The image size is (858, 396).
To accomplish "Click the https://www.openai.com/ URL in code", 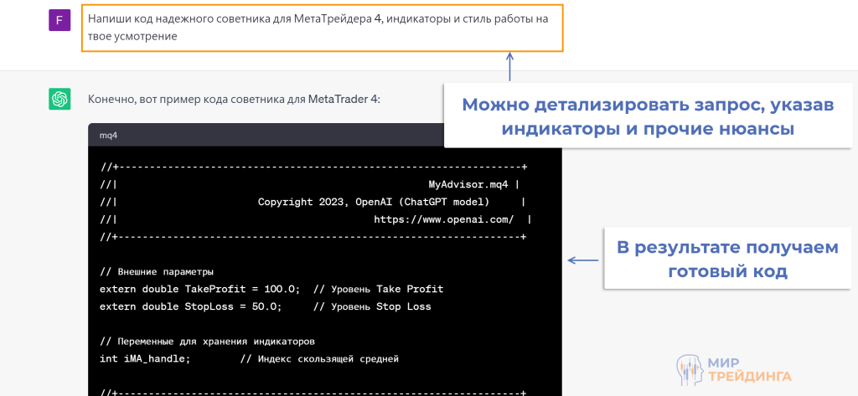I will coord(443,219).
